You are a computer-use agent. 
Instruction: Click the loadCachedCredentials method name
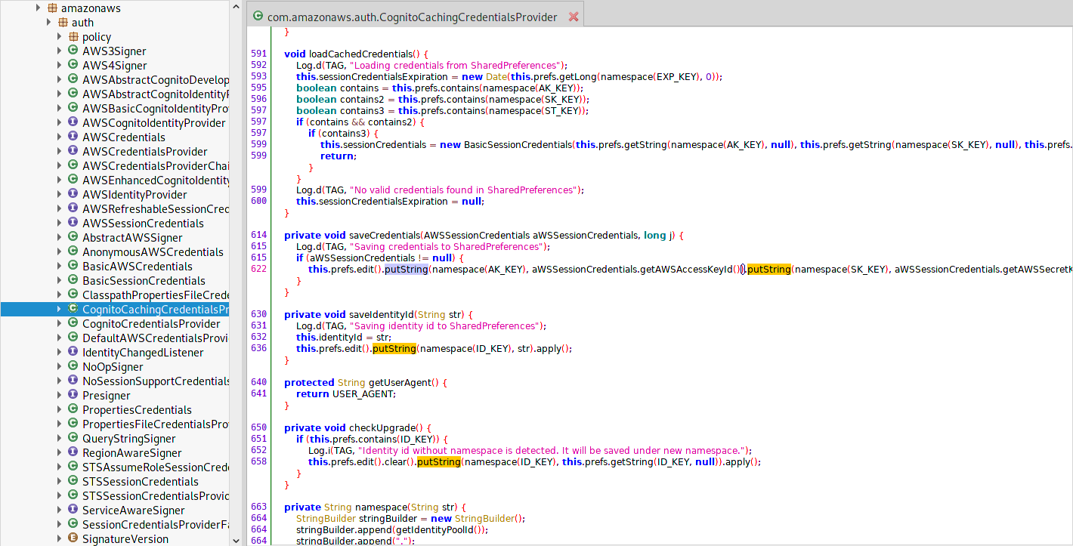(x=360, y=54)
